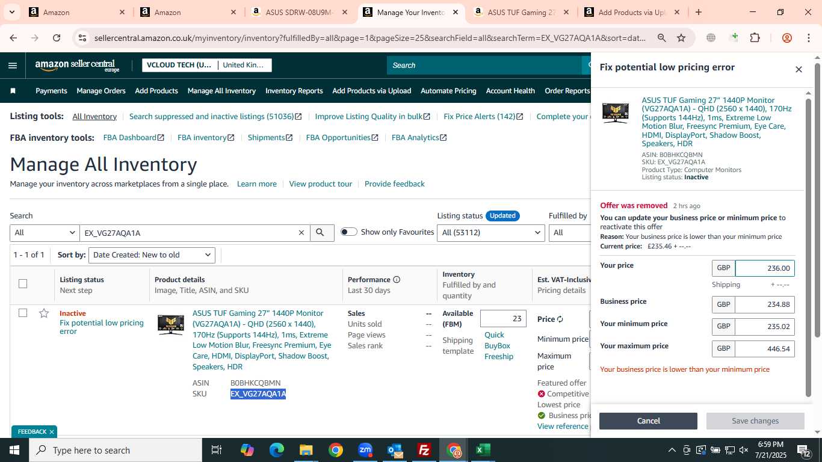The image size is (822, 462).
Task: Open Listing status All (53112) dropdown
Action: (491, 233)
